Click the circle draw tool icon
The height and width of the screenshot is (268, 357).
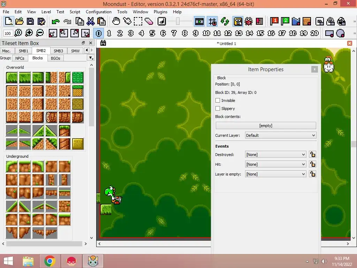[340, 33]
